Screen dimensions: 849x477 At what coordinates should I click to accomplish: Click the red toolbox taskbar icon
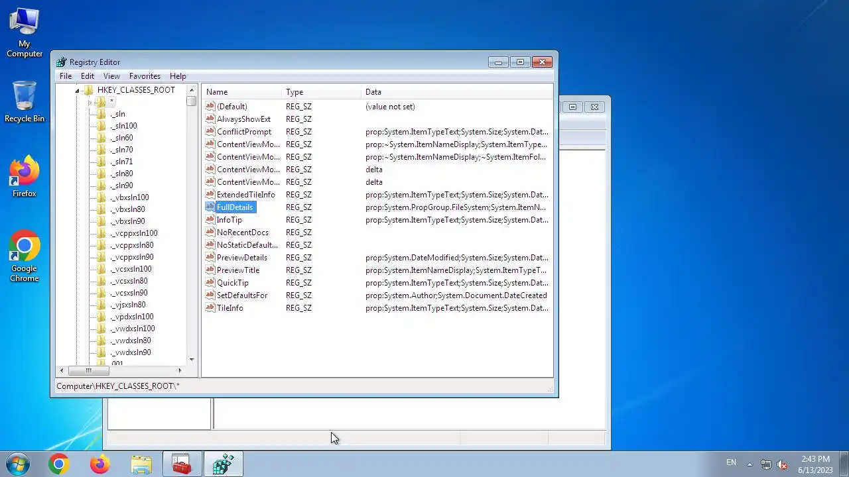181,464
